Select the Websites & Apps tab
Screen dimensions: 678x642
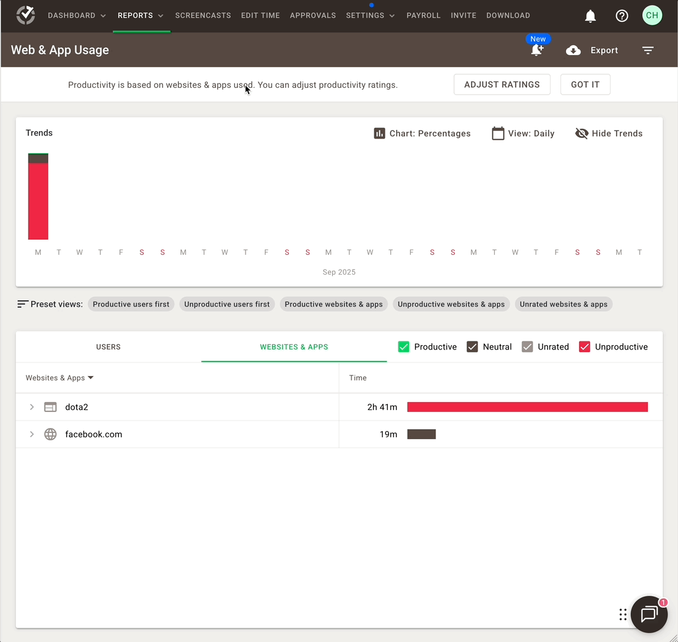(294, 347)
